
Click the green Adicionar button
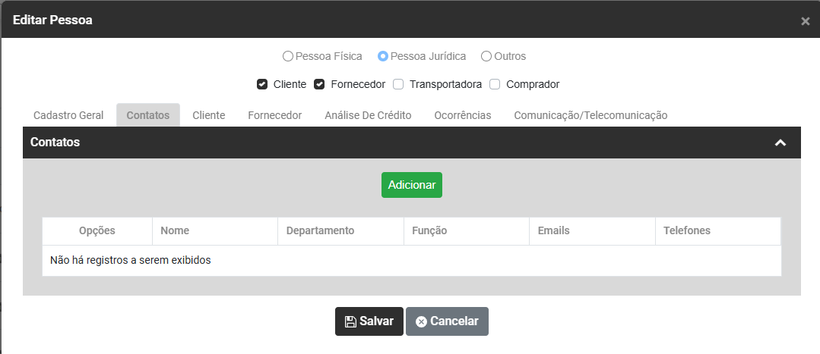tap(412, 185)
